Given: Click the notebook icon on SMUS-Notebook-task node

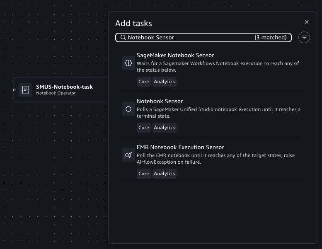Looking at the screenshot, I should [25, 90].
